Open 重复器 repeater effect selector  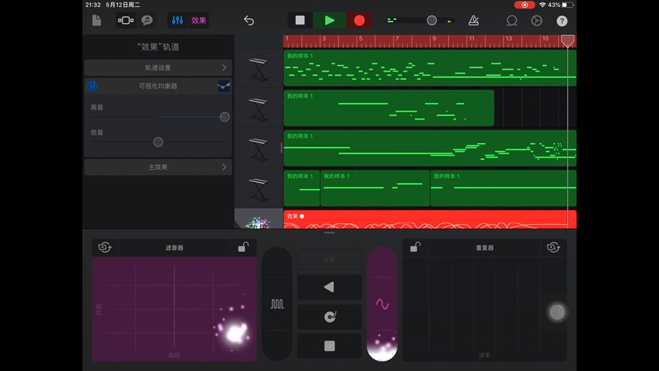point(484,248)
